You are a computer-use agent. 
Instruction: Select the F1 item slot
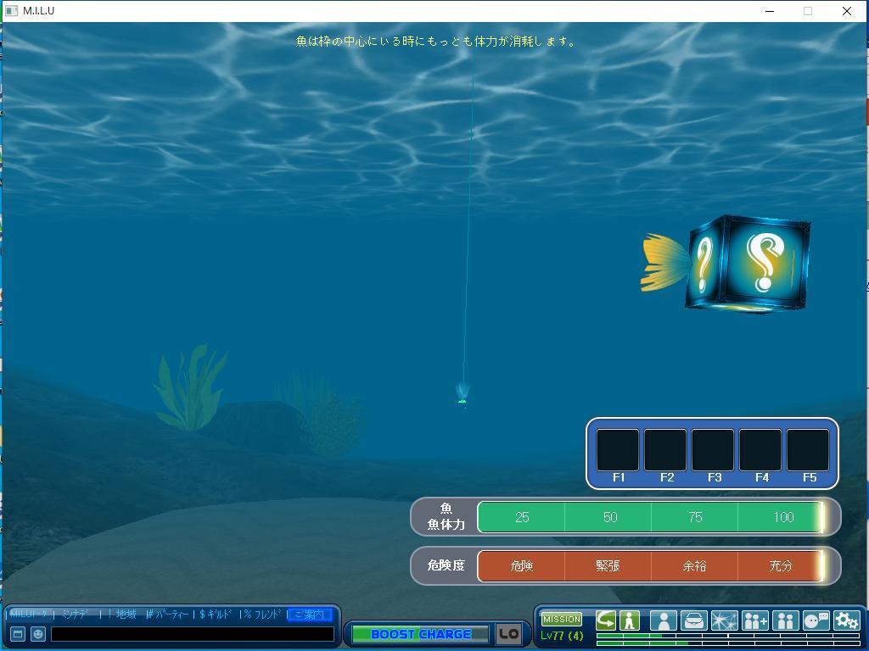pos(618,451)
